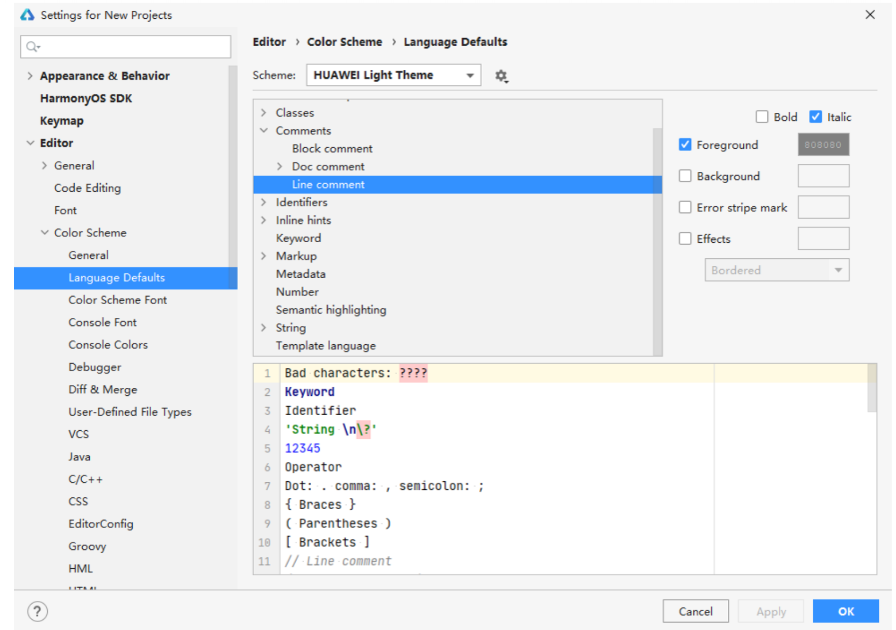Click the search magnifier icon
This screenshot has height=630, width=896.
tap(33, 47)
